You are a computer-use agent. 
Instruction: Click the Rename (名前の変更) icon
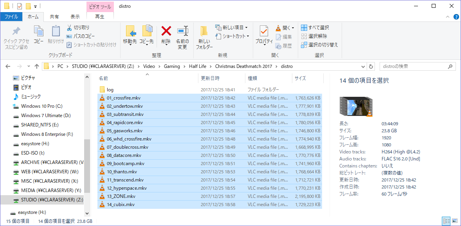182,31
